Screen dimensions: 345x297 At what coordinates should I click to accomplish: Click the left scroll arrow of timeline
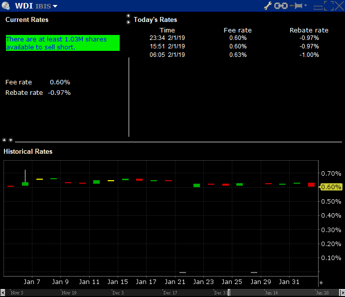tap(3, 292)
